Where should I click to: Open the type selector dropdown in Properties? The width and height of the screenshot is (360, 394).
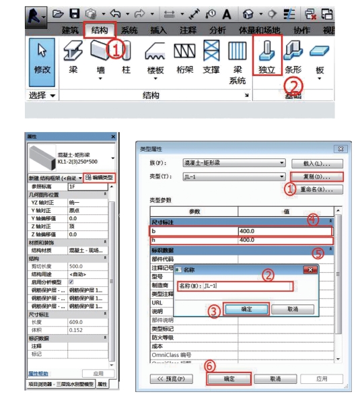pos(113,158)
